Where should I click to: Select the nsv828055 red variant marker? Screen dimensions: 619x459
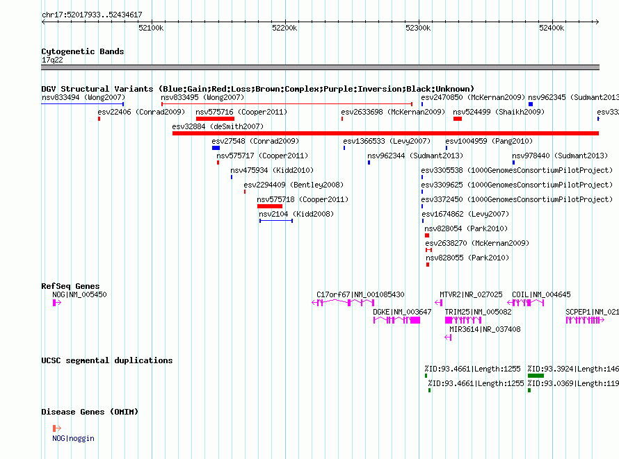pyautogui.click(x=428, y=265)
